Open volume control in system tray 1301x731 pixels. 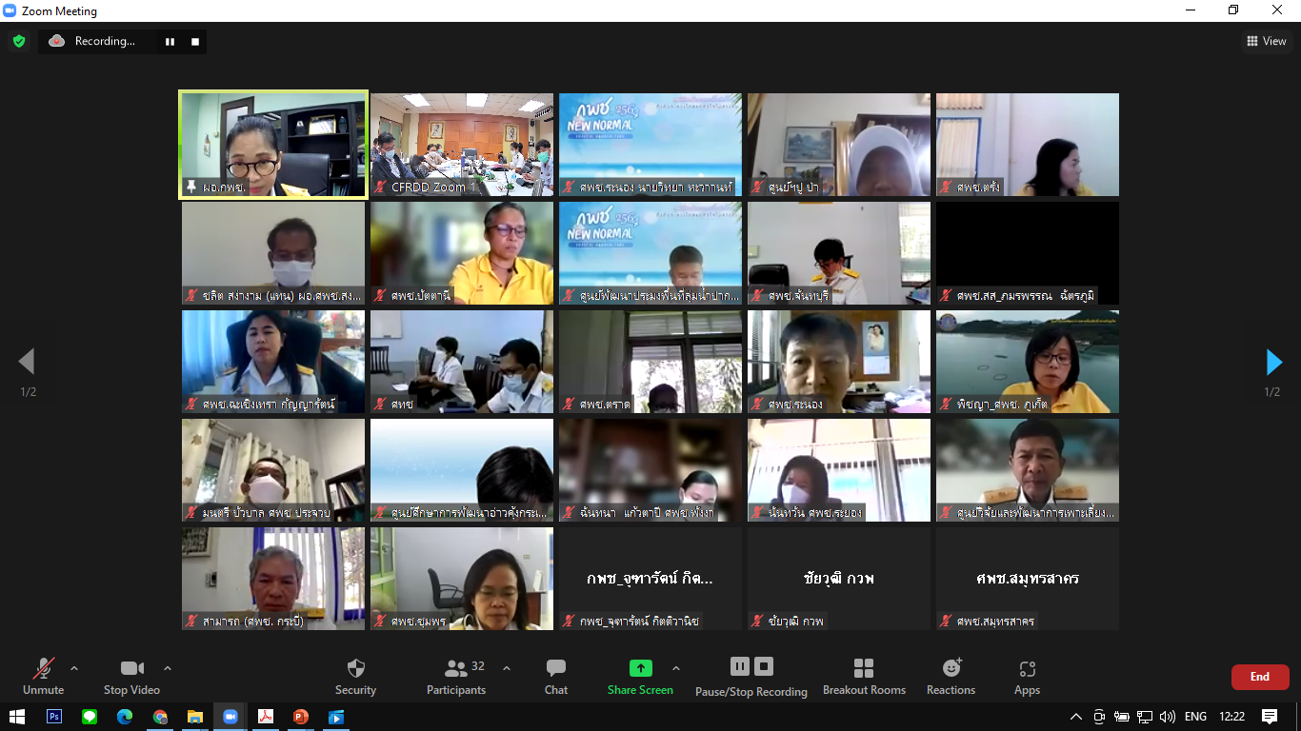click(x=1168, y=717)
